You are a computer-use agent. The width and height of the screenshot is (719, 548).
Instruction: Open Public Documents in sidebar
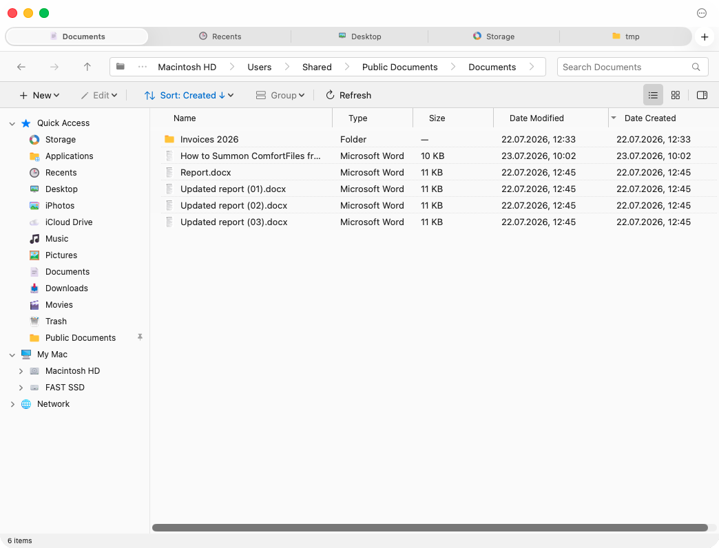[x=81, y=337]
